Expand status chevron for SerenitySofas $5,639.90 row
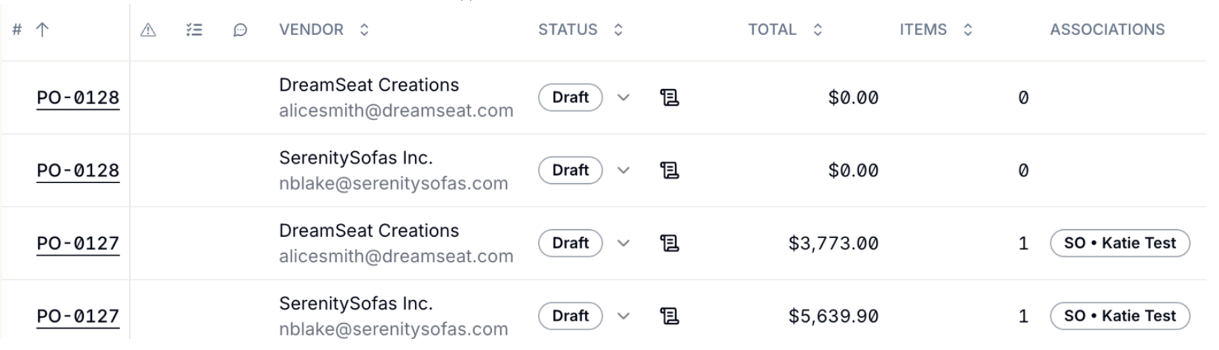The width and height of the screenshot is (1219, 350). [623, 316]
